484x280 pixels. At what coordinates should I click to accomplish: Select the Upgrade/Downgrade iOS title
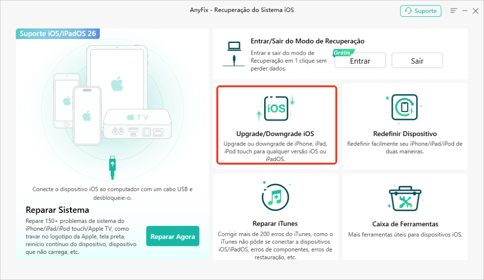(x=275, y=134)
